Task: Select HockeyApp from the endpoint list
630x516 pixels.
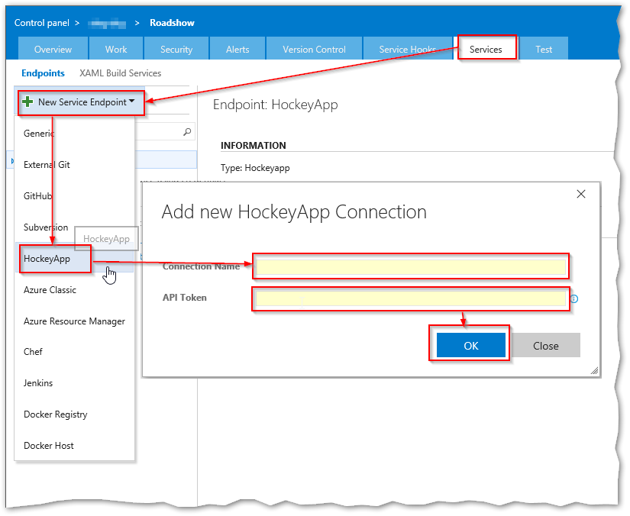Action: coord(47,259)
